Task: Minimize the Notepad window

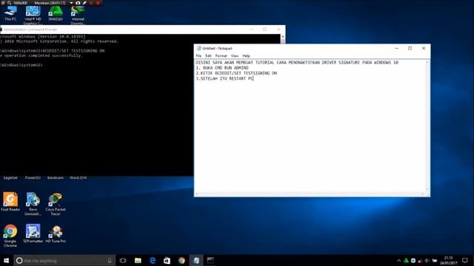Action: 396,48
